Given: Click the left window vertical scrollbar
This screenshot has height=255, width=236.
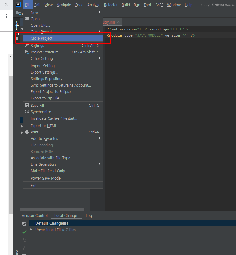Looking at the screenshot, I should point(10,145).
